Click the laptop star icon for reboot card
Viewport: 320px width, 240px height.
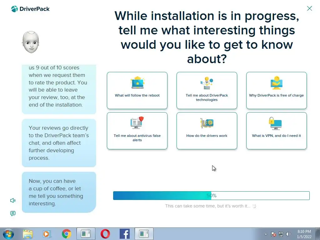(137, 82)
